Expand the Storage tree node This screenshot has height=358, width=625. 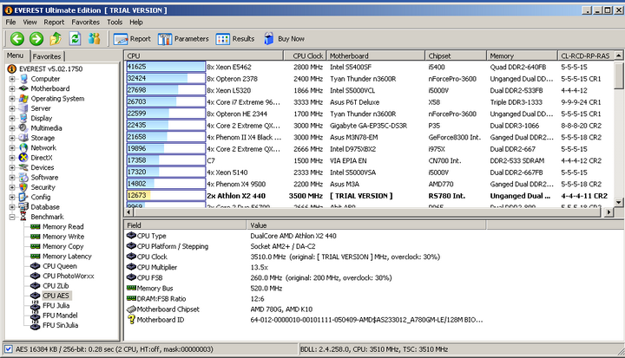click(x=12, y=138)
